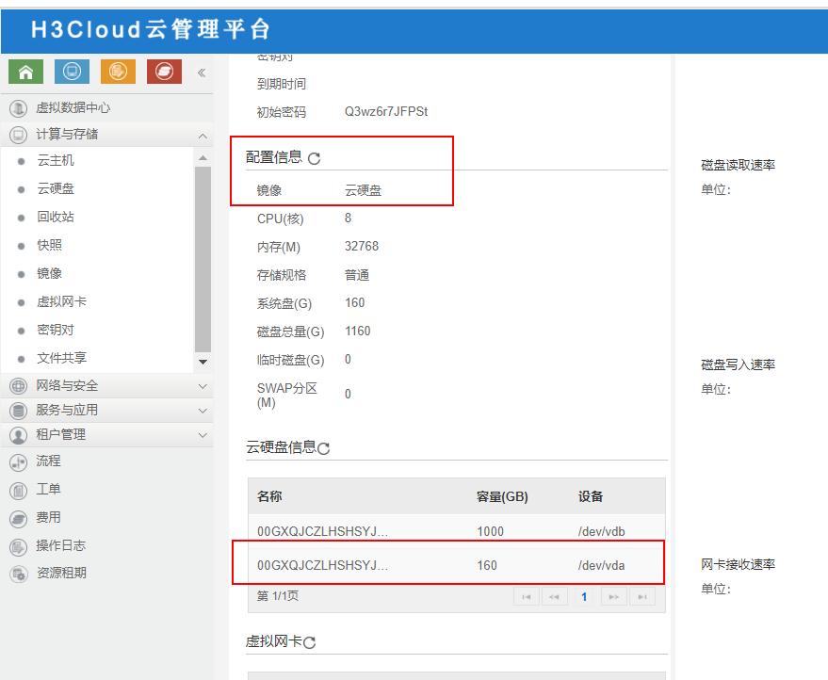Click the workflow icon beside 流程
The width and height of the screenshot is (828, 680).
click(x=19, y=462)
